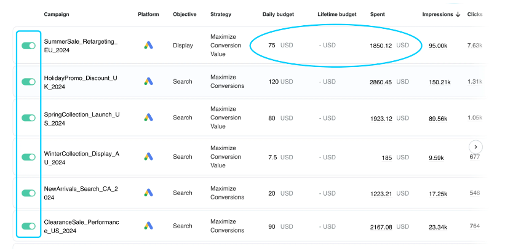
Task: Click the Campaign column header
Action: click(57, 14)
